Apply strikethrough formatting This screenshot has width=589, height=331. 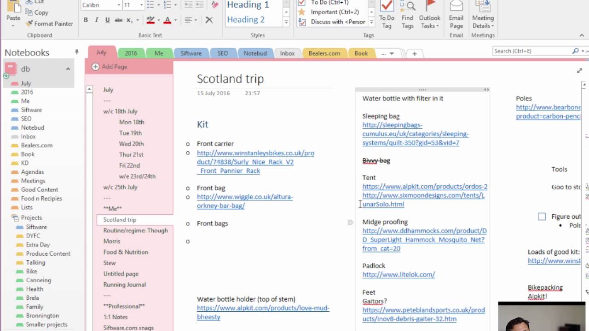[118, 20]
